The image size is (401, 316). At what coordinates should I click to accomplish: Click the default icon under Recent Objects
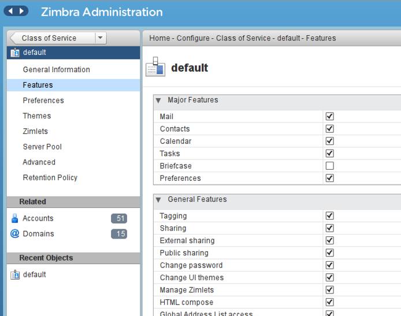(15, 275)
